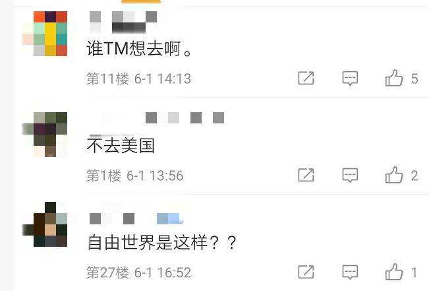Share the 第27楼 comment
The height and width of the screenshot is (291, 429).
306,272
